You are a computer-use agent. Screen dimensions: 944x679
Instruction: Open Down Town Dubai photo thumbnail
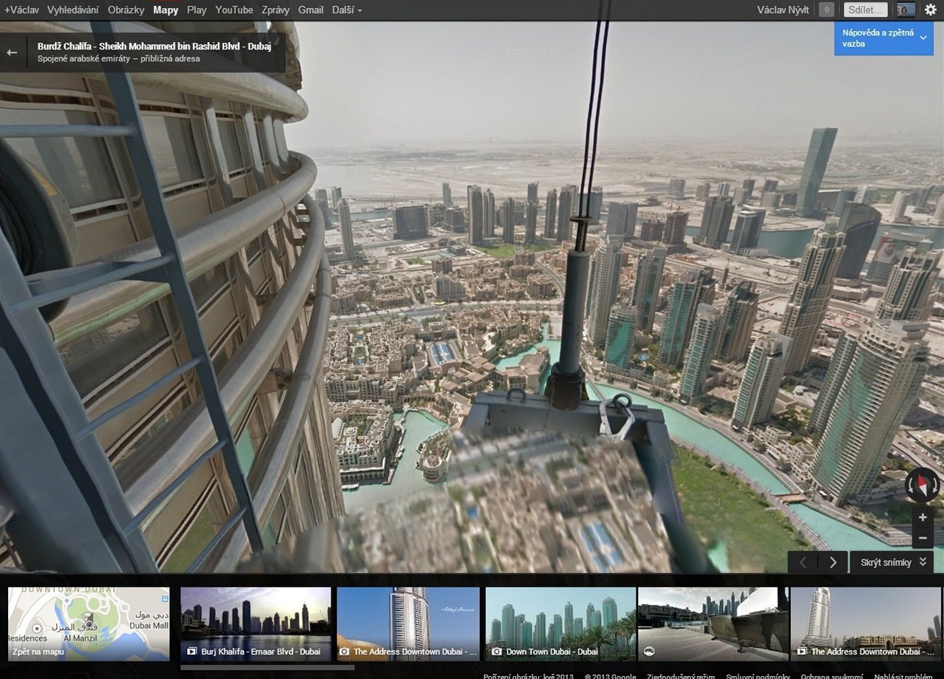[560, 624]
